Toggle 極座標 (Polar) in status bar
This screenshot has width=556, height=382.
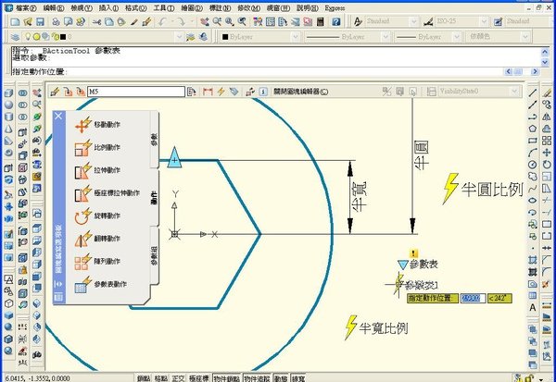coord(199,378)
